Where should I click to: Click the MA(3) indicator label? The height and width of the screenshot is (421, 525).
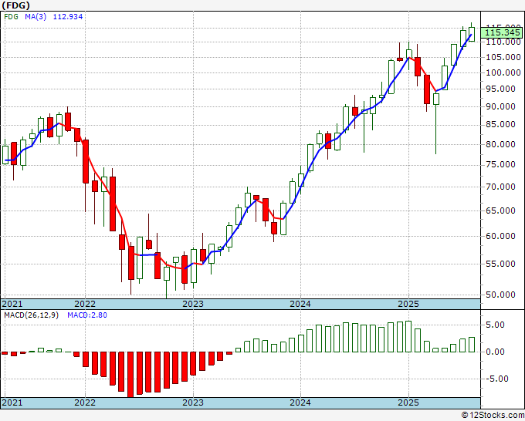coord(36,16)
